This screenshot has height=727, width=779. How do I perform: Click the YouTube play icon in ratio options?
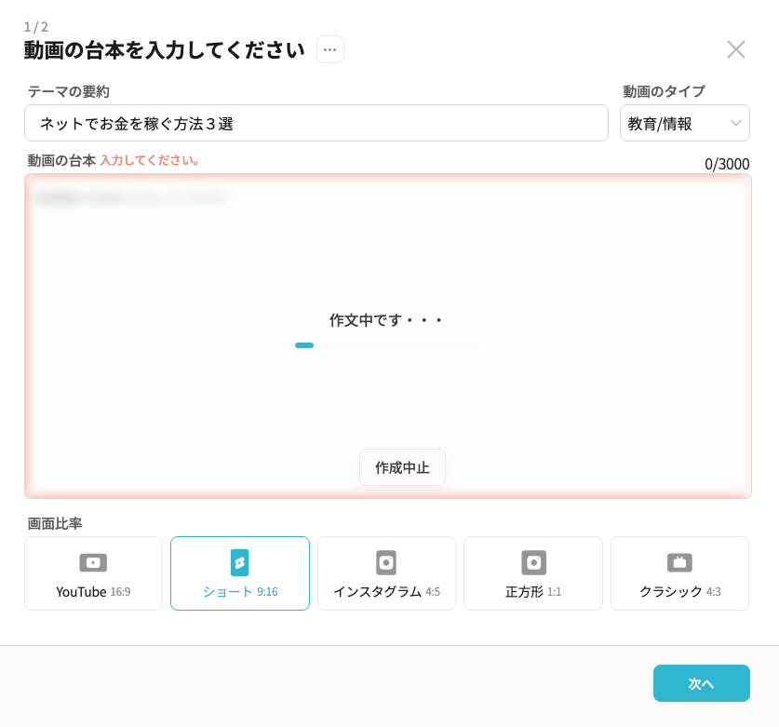click(93, 562)
